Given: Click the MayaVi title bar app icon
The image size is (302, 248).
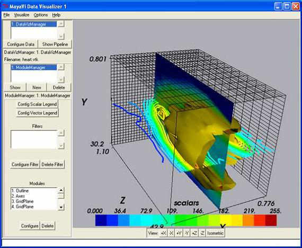Looking at the screenshot, I should (6, 6).
